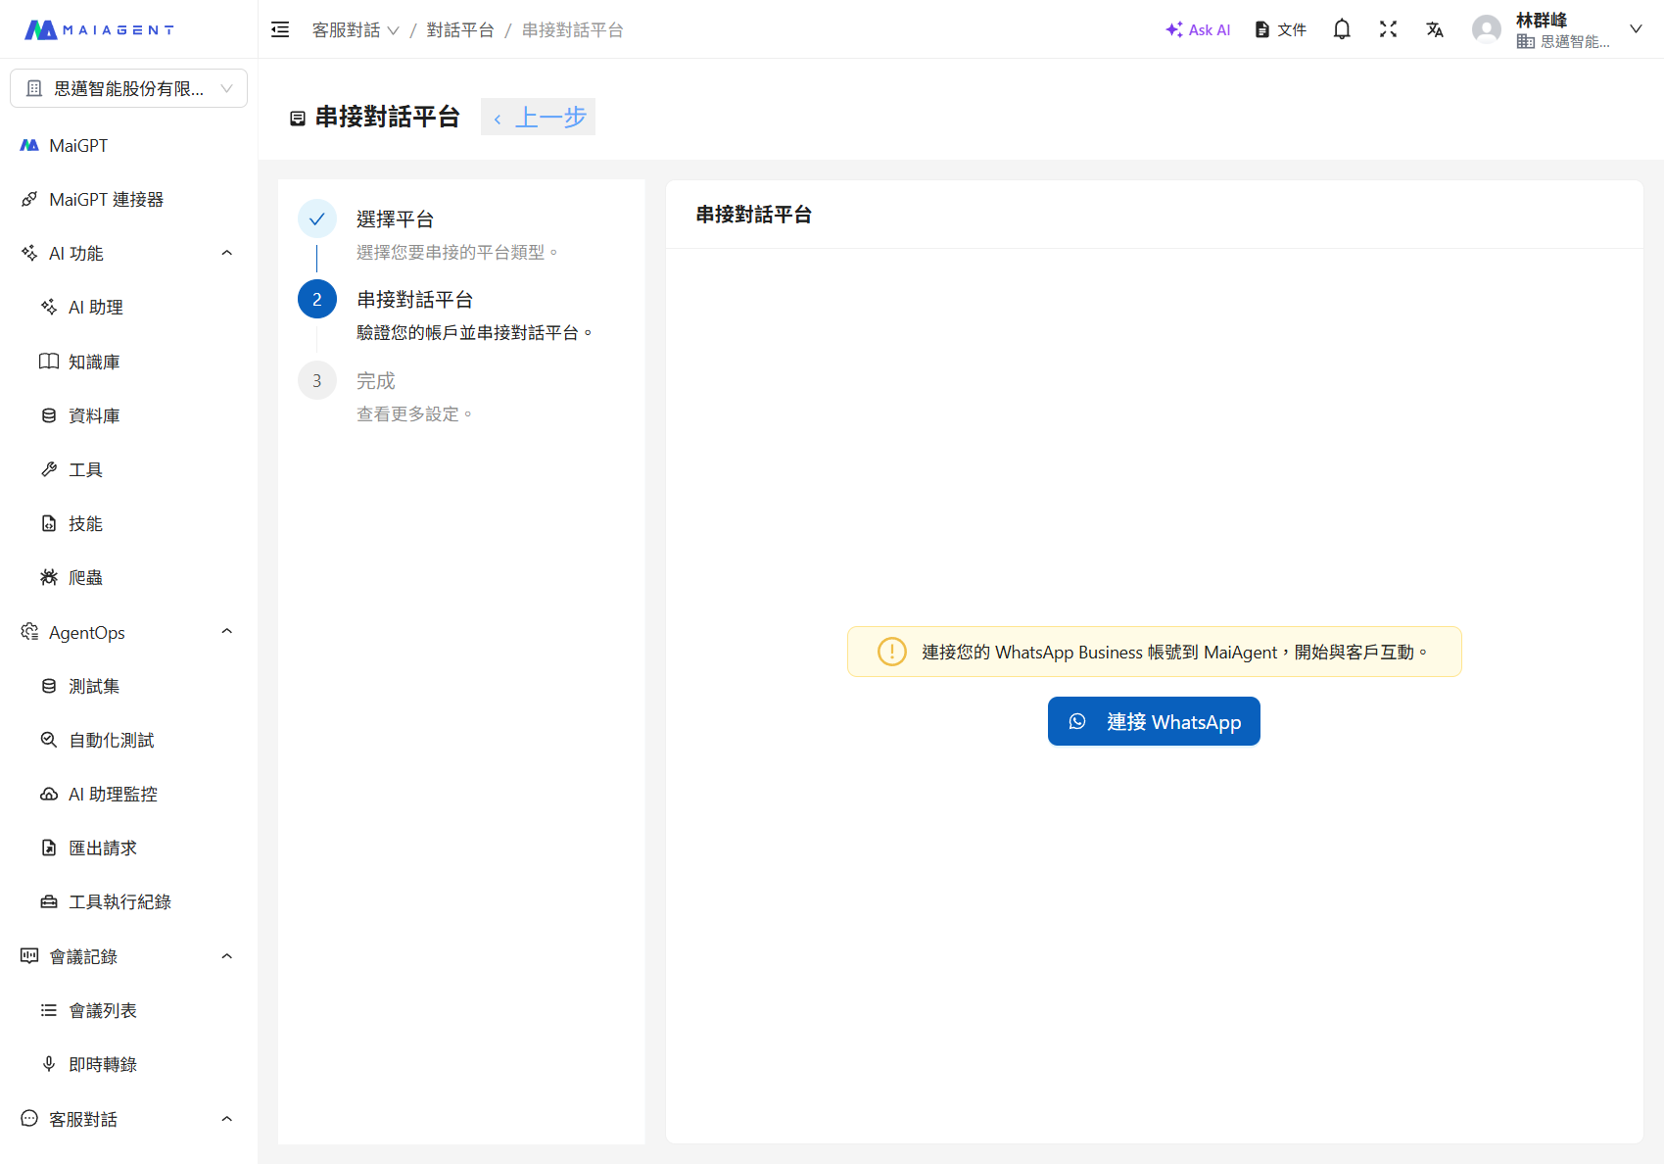Click the sidebar collapse menu icon
This screenshot has width=1664, height=1164.
[280, 29]
